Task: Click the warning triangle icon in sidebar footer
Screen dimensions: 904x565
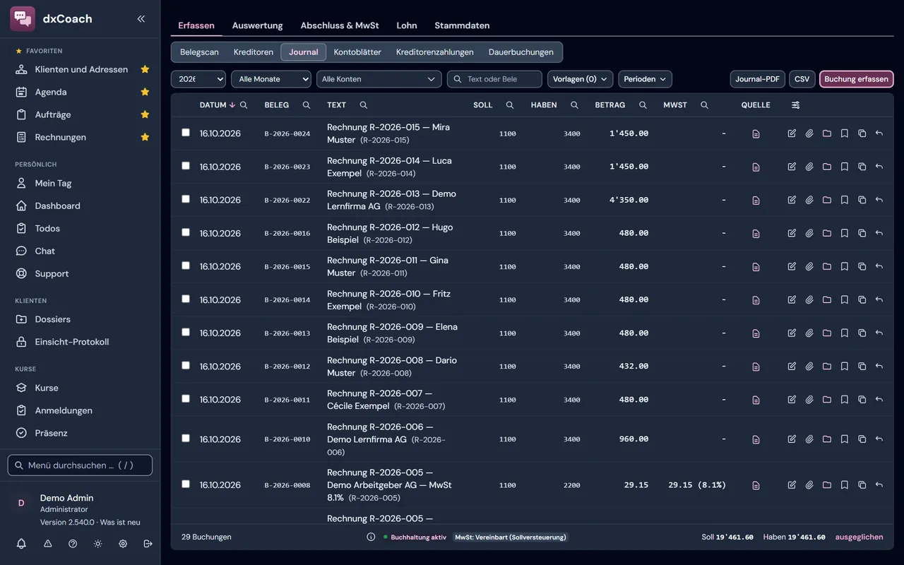Action: [48, 544]
